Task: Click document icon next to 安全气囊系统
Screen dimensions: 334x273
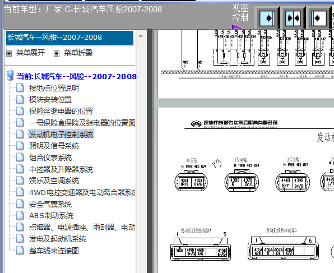Action: tap(20, 204)
